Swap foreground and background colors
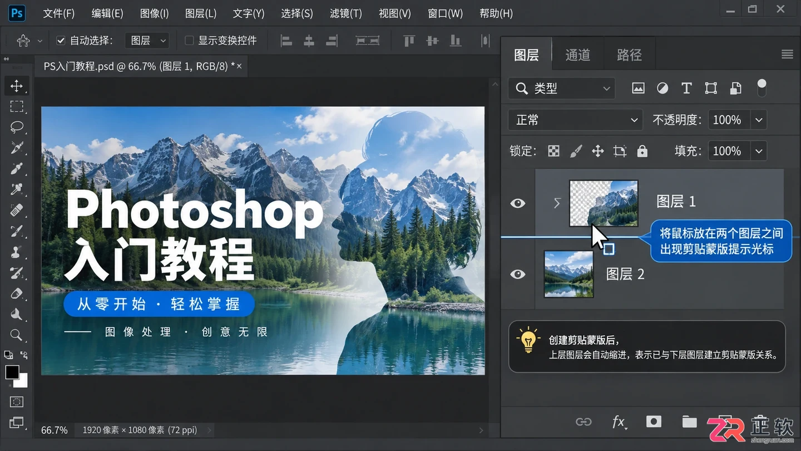This screenshot has width=801, height=451. pos(24,355)
